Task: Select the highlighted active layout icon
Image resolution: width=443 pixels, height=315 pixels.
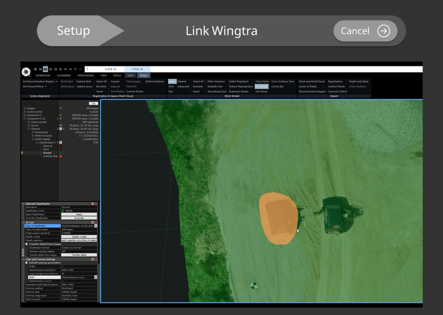Action: (45, 69)
